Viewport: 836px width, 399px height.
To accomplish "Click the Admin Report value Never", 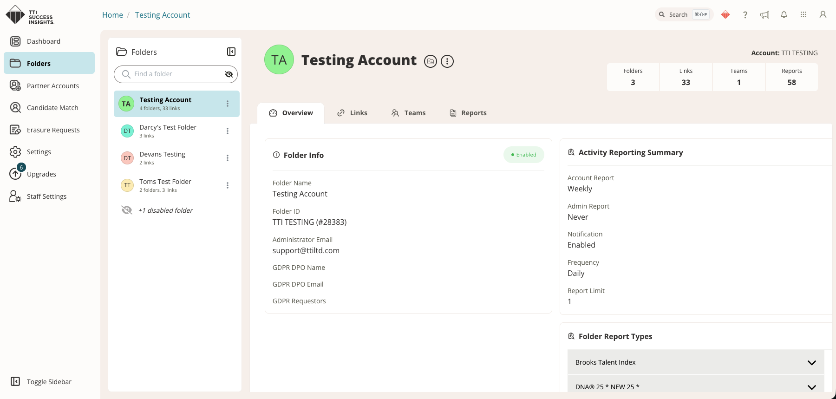I will [x=578, y=217].
